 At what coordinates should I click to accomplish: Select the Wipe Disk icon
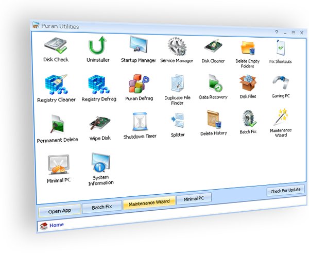[x=100, y=123]
